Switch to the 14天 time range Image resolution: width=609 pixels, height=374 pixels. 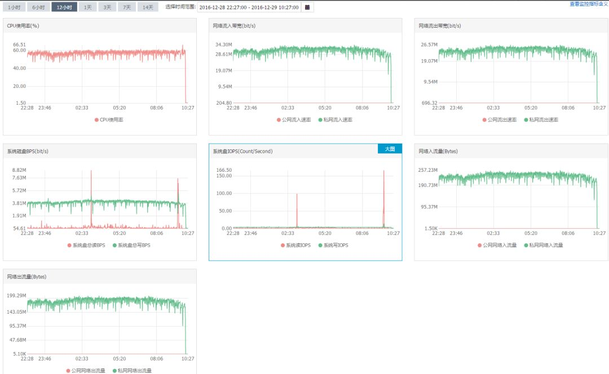click(148, 7)
